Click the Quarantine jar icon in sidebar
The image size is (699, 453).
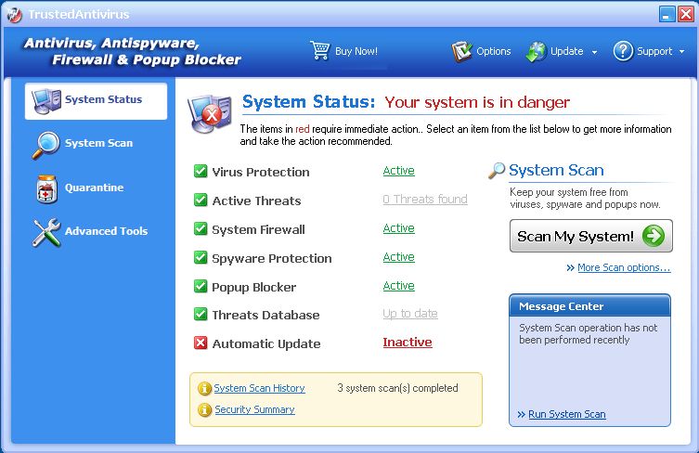[46, 188]
